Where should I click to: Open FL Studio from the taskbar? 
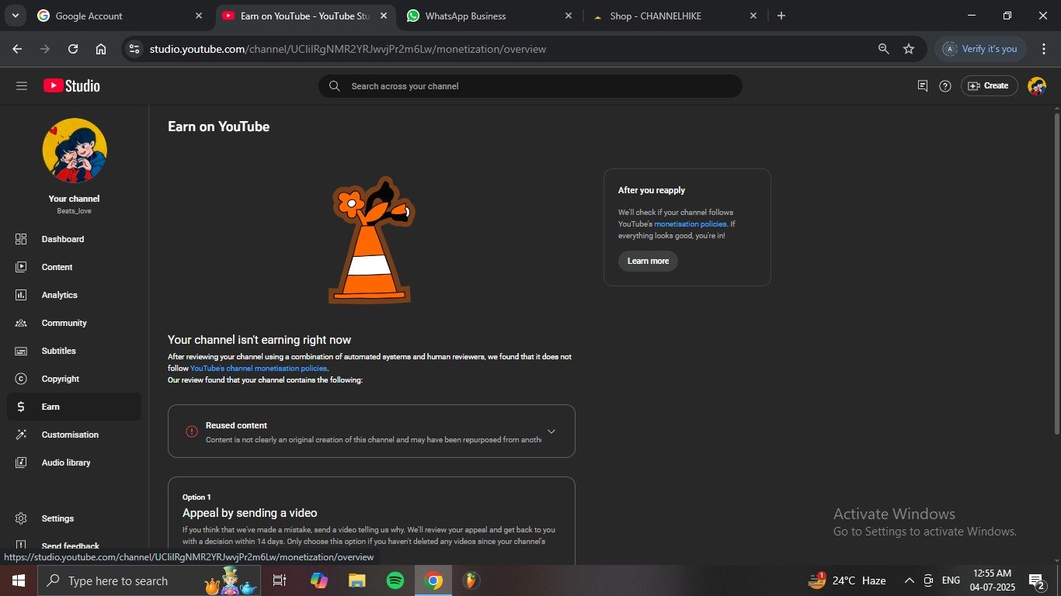pos(471,580)
